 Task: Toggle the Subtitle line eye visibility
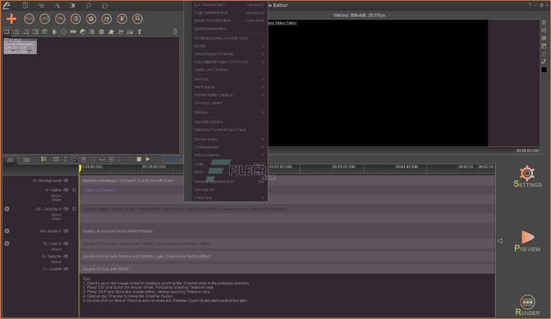tap(66, 256)
